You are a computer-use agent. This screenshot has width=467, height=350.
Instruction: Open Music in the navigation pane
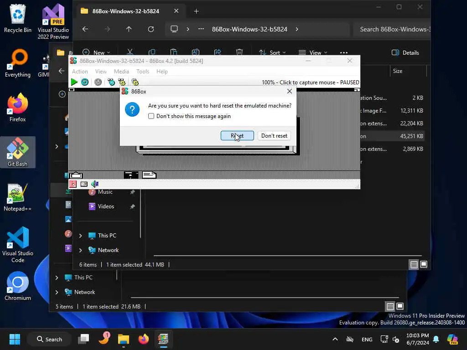point(105,192)
